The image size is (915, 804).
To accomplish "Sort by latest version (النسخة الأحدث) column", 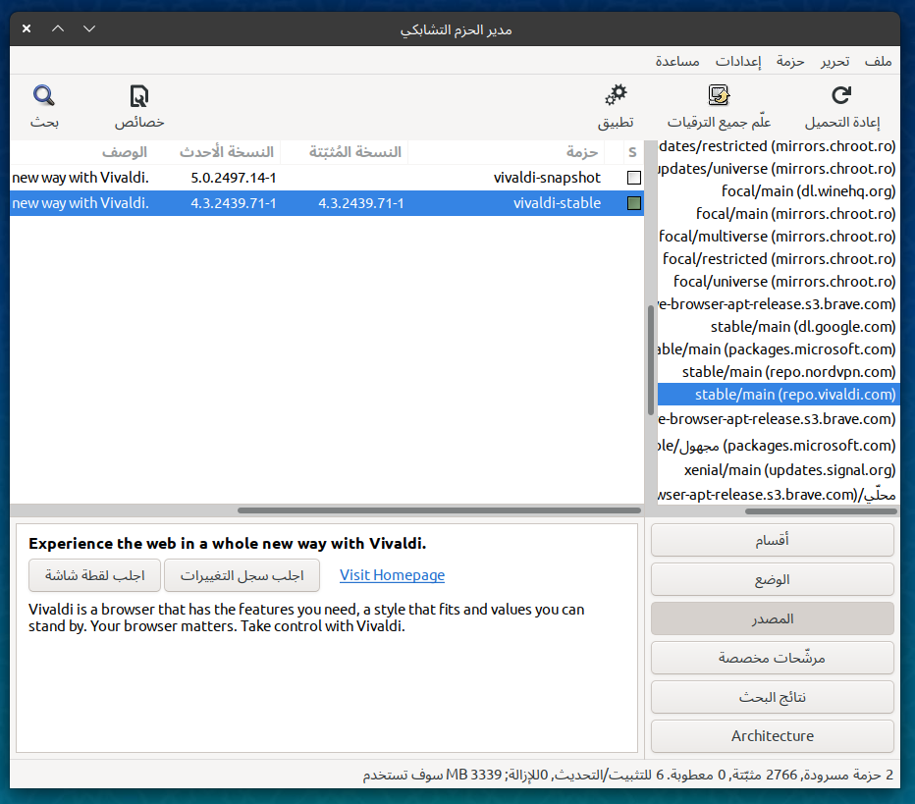I will [x=227, y=152].
